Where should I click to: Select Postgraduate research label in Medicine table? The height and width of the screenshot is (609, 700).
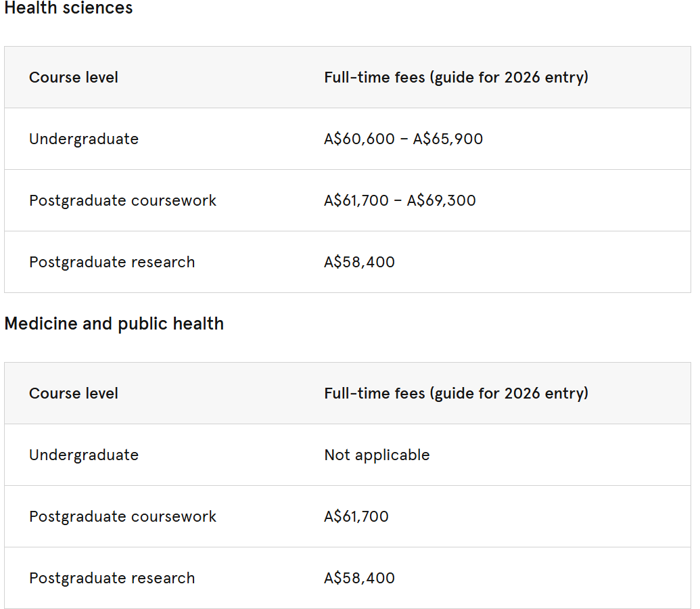[112, 578]
